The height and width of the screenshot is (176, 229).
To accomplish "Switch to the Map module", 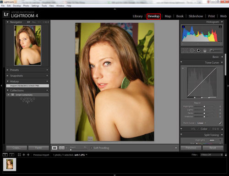I will (x=168, y=16).
